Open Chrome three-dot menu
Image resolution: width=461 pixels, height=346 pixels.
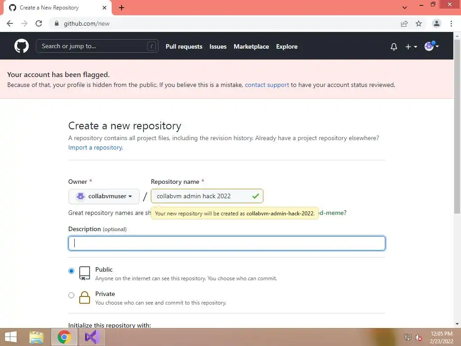(x=451, y=23)
